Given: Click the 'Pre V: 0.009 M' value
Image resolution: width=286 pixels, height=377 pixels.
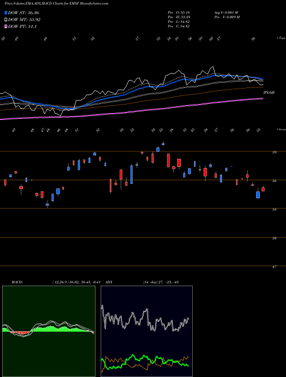Looking at the screenshot, I should 227,17.
